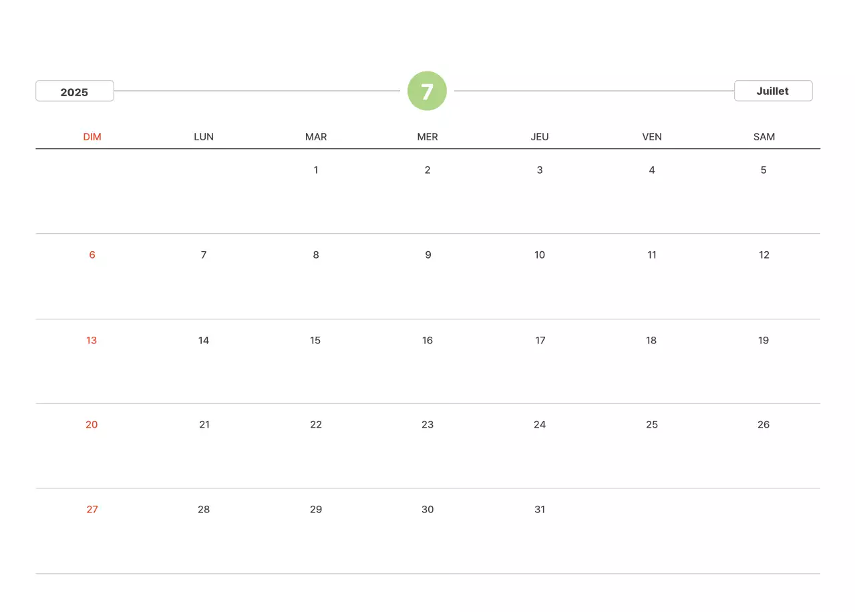Image resolution: width=855 pixels, height=612 pixels.
Task: Click the green month number 7 circle
Action: (427, 91)
